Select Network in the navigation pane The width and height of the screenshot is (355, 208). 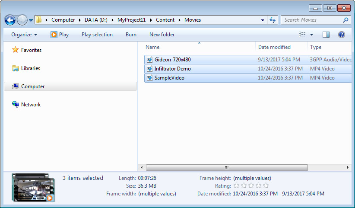pyautogui.click(x=31, y=105)
